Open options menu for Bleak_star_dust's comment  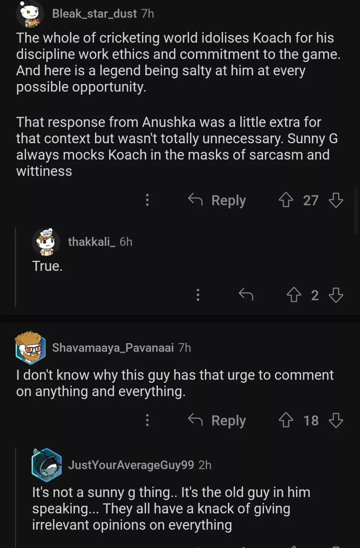pos(147,200)
